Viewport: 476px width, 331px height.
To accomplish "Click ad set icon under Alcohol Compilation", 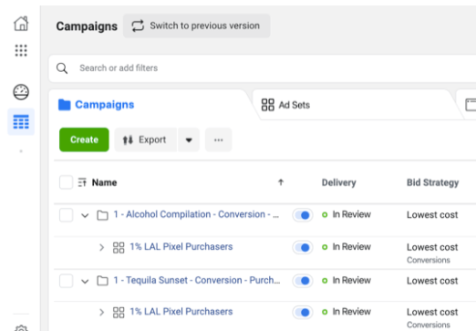I will click(x=119, y=247).
